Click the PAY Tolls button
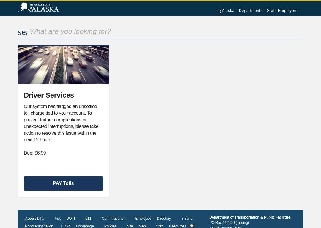The width and height of the screenshot is (321, 228). coord(64,183)
